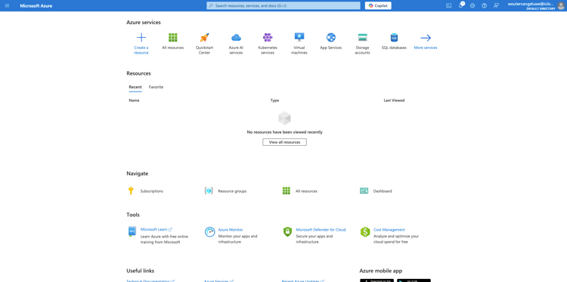Viewport: 567px width, 282px height.
Task: Click 'No resources have been viewed recently' text
Action: pyautogui.click(x=284, y=132)
